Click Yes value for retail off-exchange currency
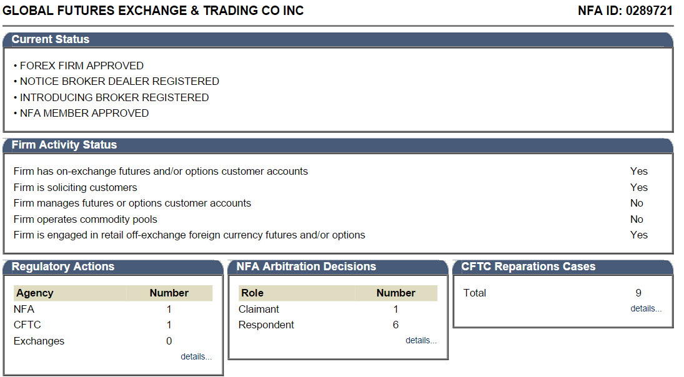The image size is (684, 377). click(x=638, y=235)
